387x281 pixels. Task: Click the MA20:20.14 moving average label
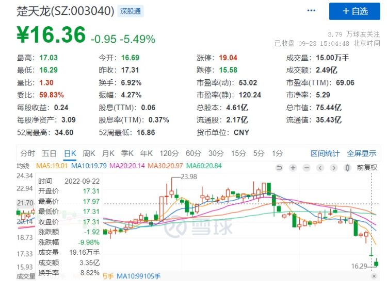point(127,166)
